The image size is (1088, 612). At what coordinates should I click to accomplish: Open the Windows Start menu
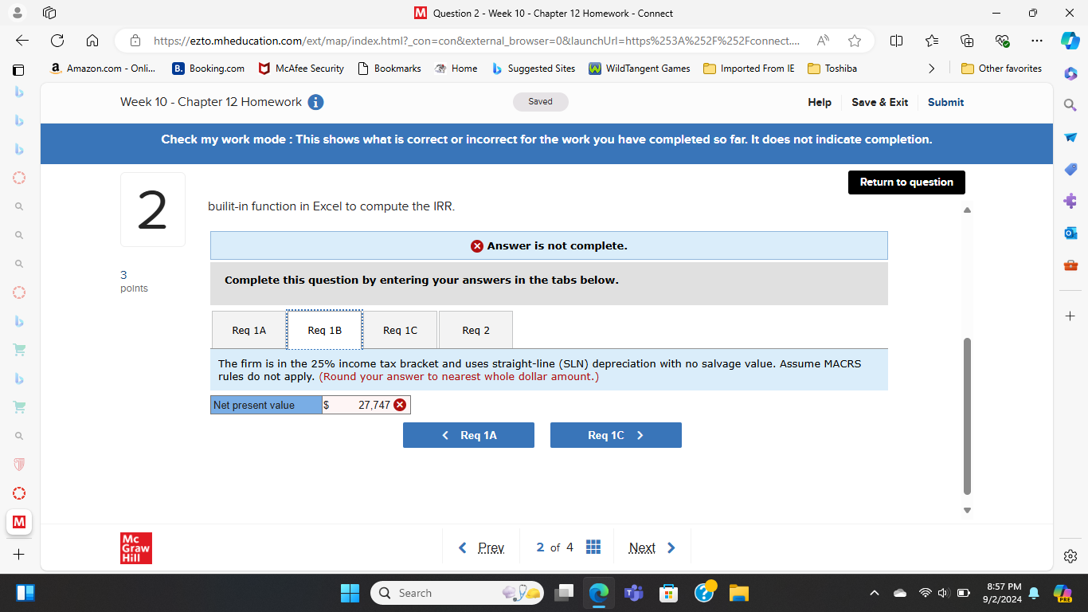coord(350,593)
